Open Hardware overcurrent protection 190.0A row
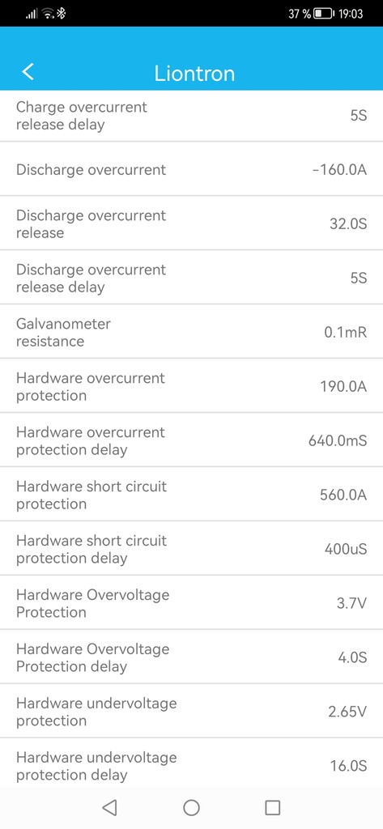The height and width of the screenshot is (829, 383). pyautogui.click(x=191, y=386)
